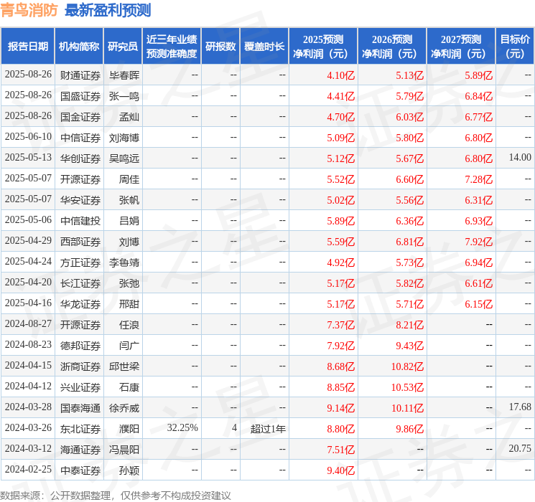Image resolution: width=535 pixels, height=502 pixels.
Task: Select researcher 周佳
Action: [129, 179]
